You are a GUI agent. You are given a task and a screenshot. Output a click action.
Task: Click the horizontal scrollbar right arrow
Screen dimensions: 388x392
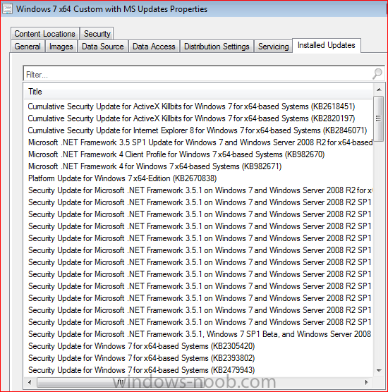point(367,382)
